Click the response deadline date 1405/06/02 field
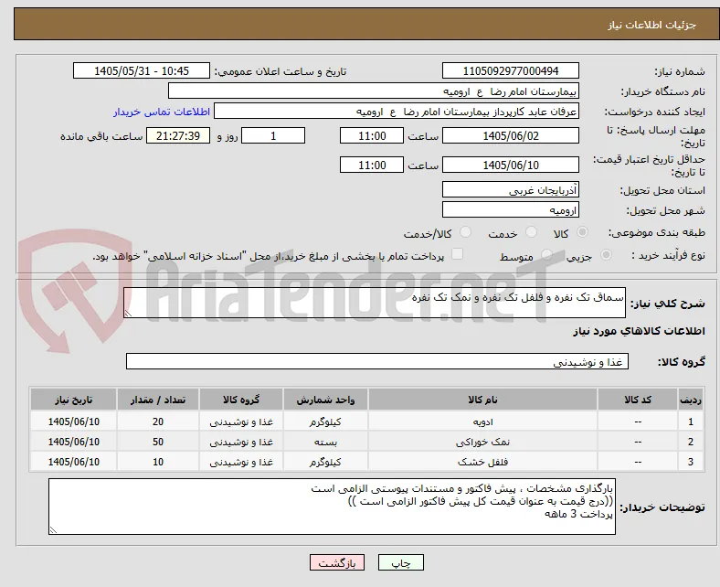Image resolution: width=720 pixels, height=587 pixels. point(511,135)
